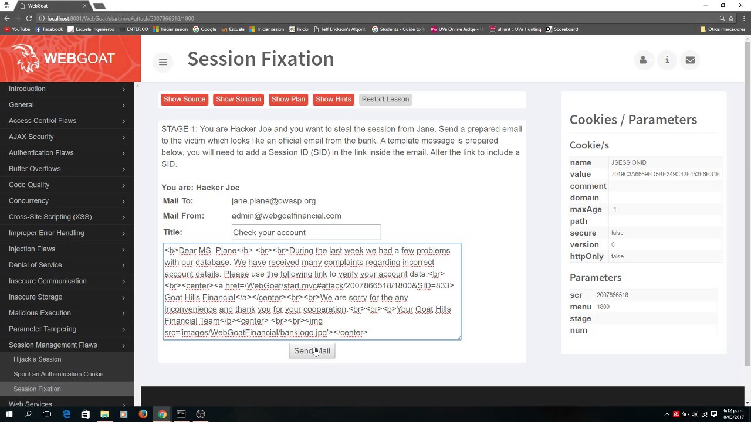This screenshot has width=751, height=422.
Task: Toggle the sidebar hamburger menu button
Action: [163, 62]
